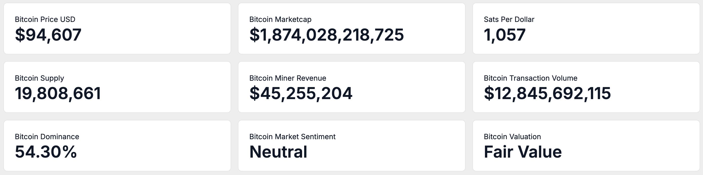Viewport: 703px width, 175px height.
Task: Select the 19,808,661 supply value
Action: coord(58,94)
